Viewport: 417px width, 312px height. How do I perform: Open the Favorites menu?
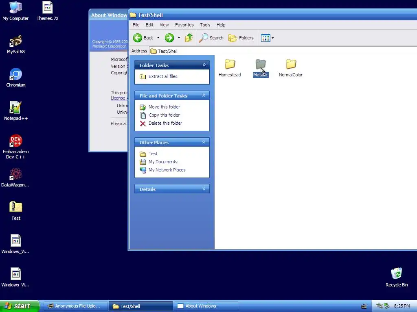click(x=184, y=25)
